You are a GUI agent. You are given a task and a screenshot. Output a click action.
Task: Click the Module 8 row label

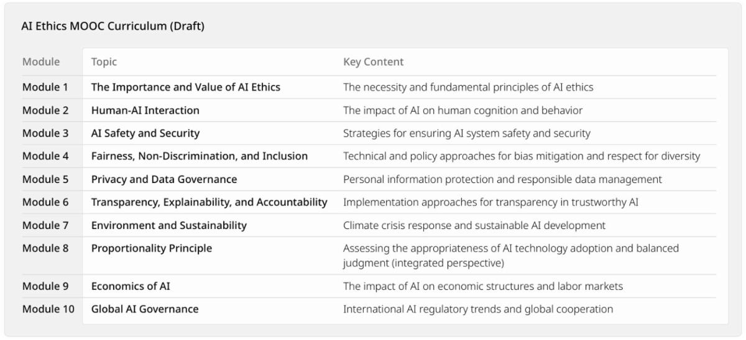point(45,248)
